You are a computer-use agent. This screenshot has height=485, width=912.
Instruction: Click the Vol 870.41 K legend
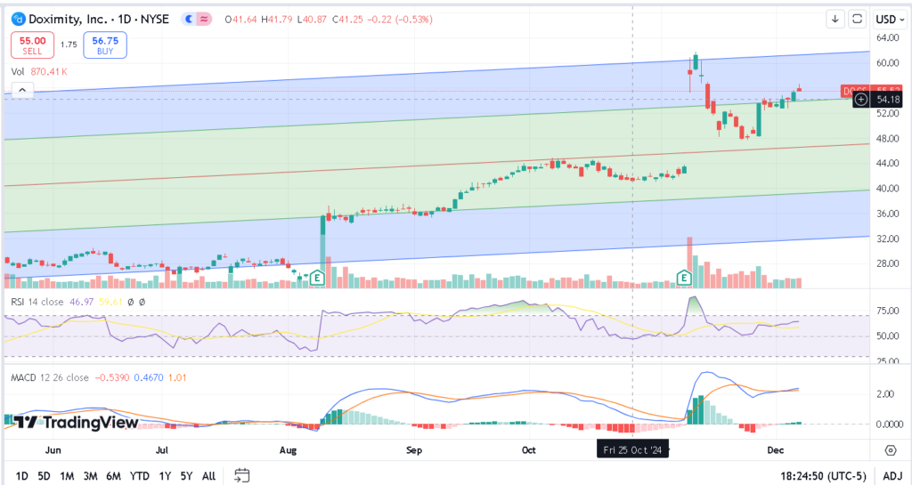point(39,72)
